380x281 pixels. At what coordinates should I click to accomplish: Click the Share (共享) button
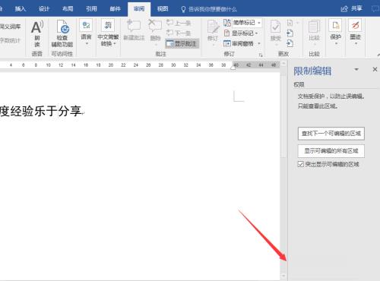click(x=351, y=9)
